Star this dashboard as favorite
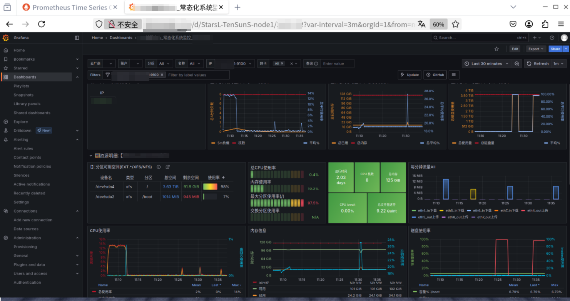The height and width of the screenshot is (301, 570). 496,48
